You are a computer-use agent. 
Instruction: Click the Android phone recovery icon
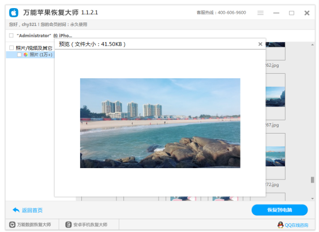click(x=68, y=225)
